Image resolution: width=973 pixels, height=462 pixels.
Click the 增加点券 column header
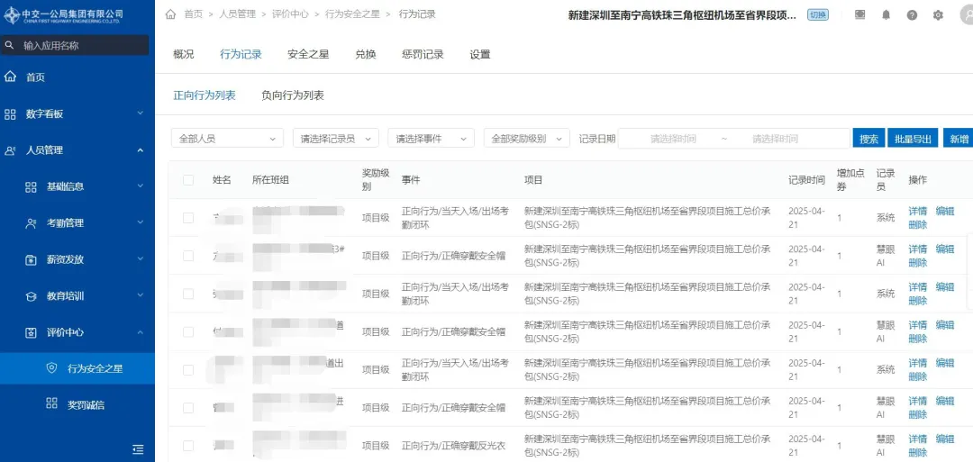click(x=850, y=179)
